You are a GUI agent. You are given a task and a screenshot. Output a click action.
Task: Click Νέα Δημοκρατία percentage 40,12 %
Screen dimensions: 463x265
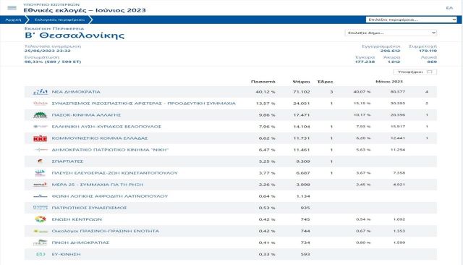(x=266, y=92)
